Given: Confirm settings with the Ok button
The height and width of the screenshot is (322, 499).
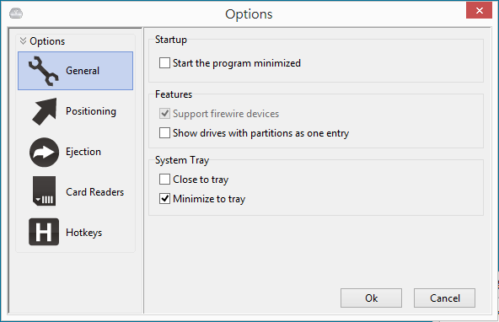Looking at the screenshot, I should pyautogui.click(x=371, y=298).
